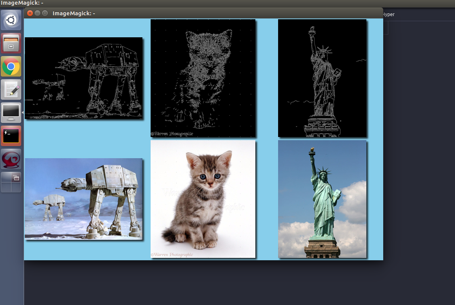Minimize the ImageMagick window
Image resolution: width=455 pixels, height=305 pixels.
click(x=38, y=13)
